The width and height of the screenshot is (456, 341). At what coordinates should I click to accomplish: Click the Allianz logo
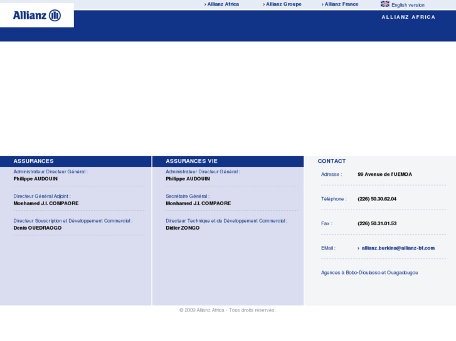(x=37, y=16)
